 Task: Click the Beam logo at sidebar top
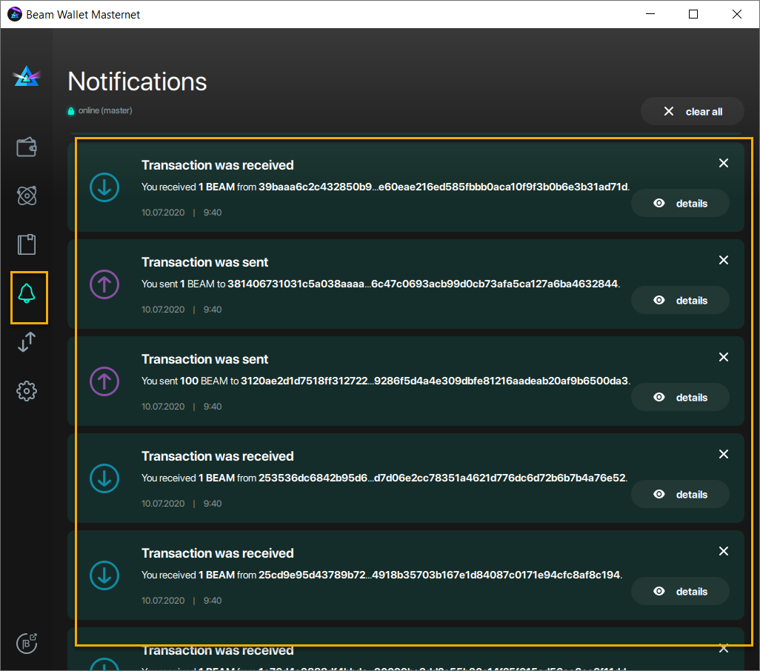tap(27, 76)
